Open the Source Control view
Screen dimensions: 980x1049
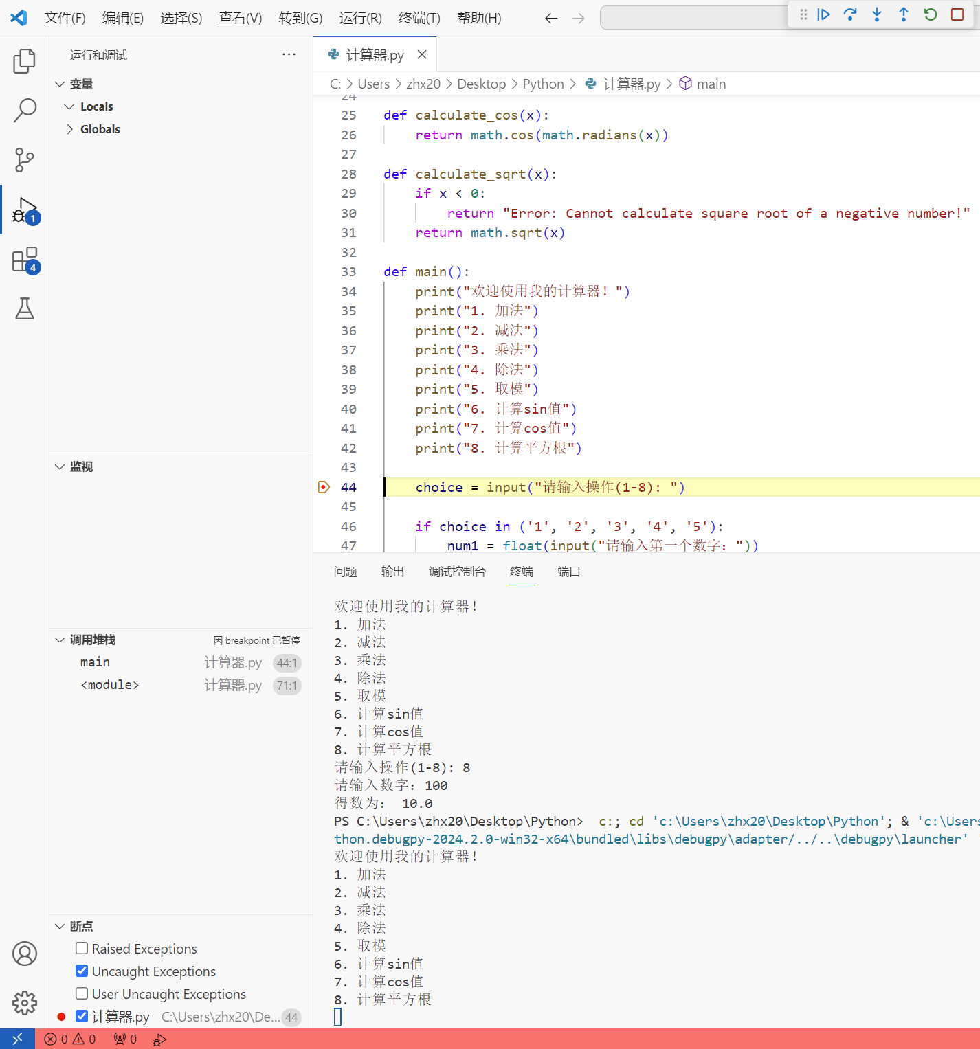coord(24,160)
